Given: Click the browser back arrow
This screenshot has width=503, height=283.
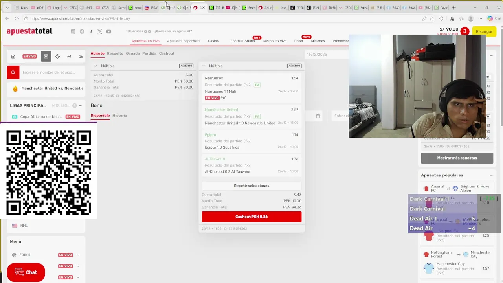Looking at the screenshot, I should 7,18.
